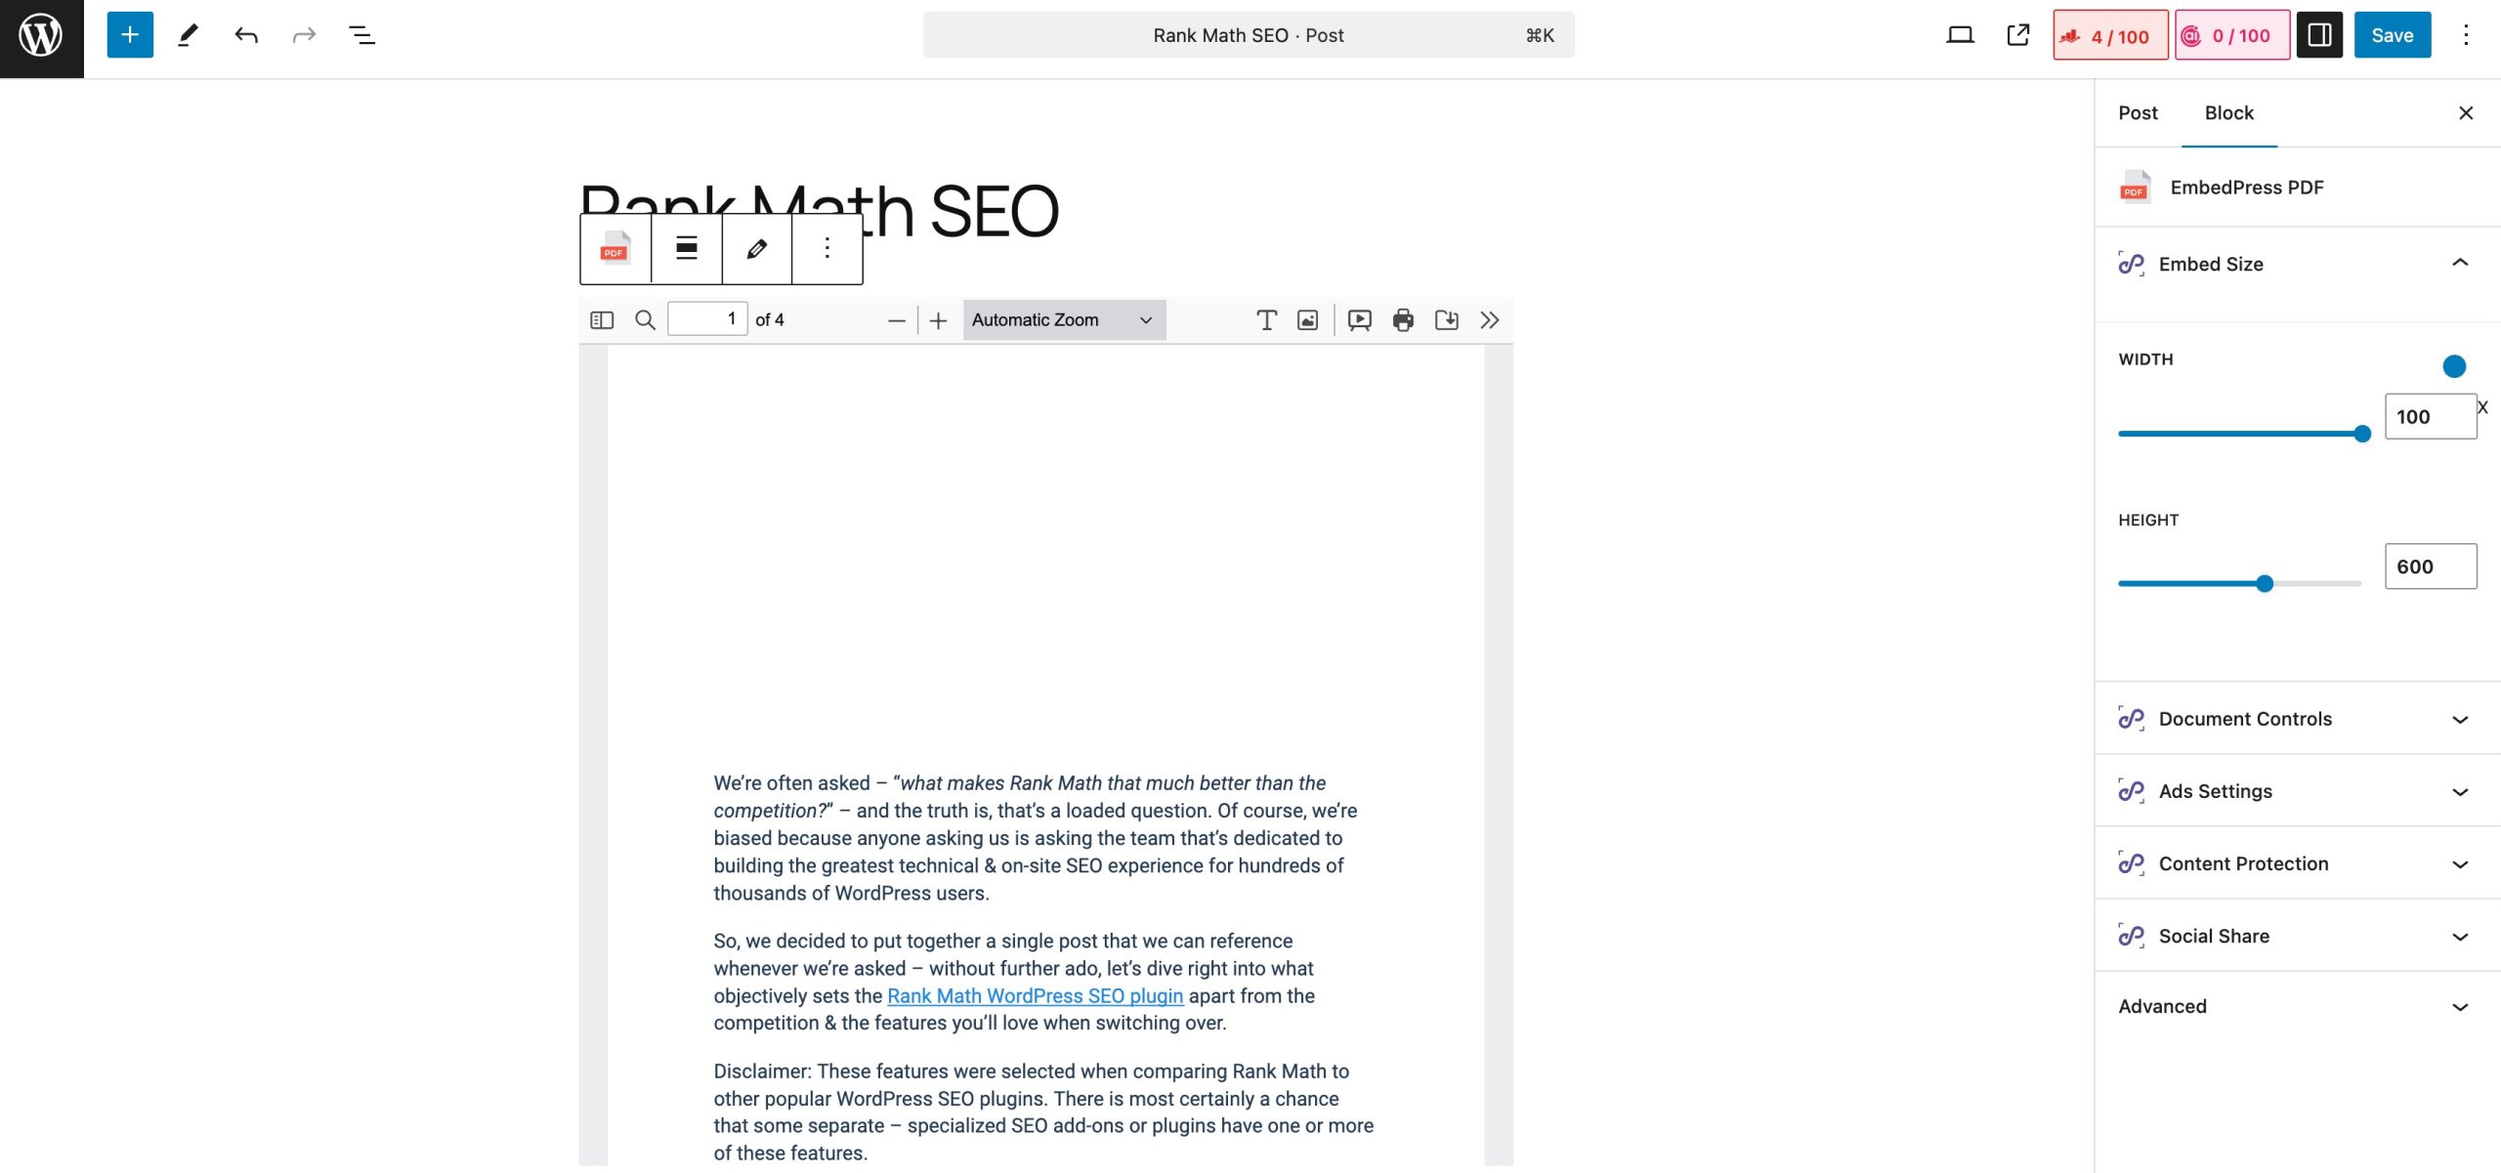Screen dimensions: 2501x1173
Task: Expand the Document Controls section
Action: tap(2297, 717)
